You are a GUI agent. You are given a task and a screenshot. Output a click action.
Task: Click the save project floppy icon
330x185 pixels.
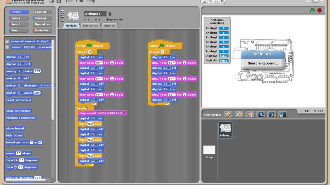pyautogui.click(x=59, y=1)
